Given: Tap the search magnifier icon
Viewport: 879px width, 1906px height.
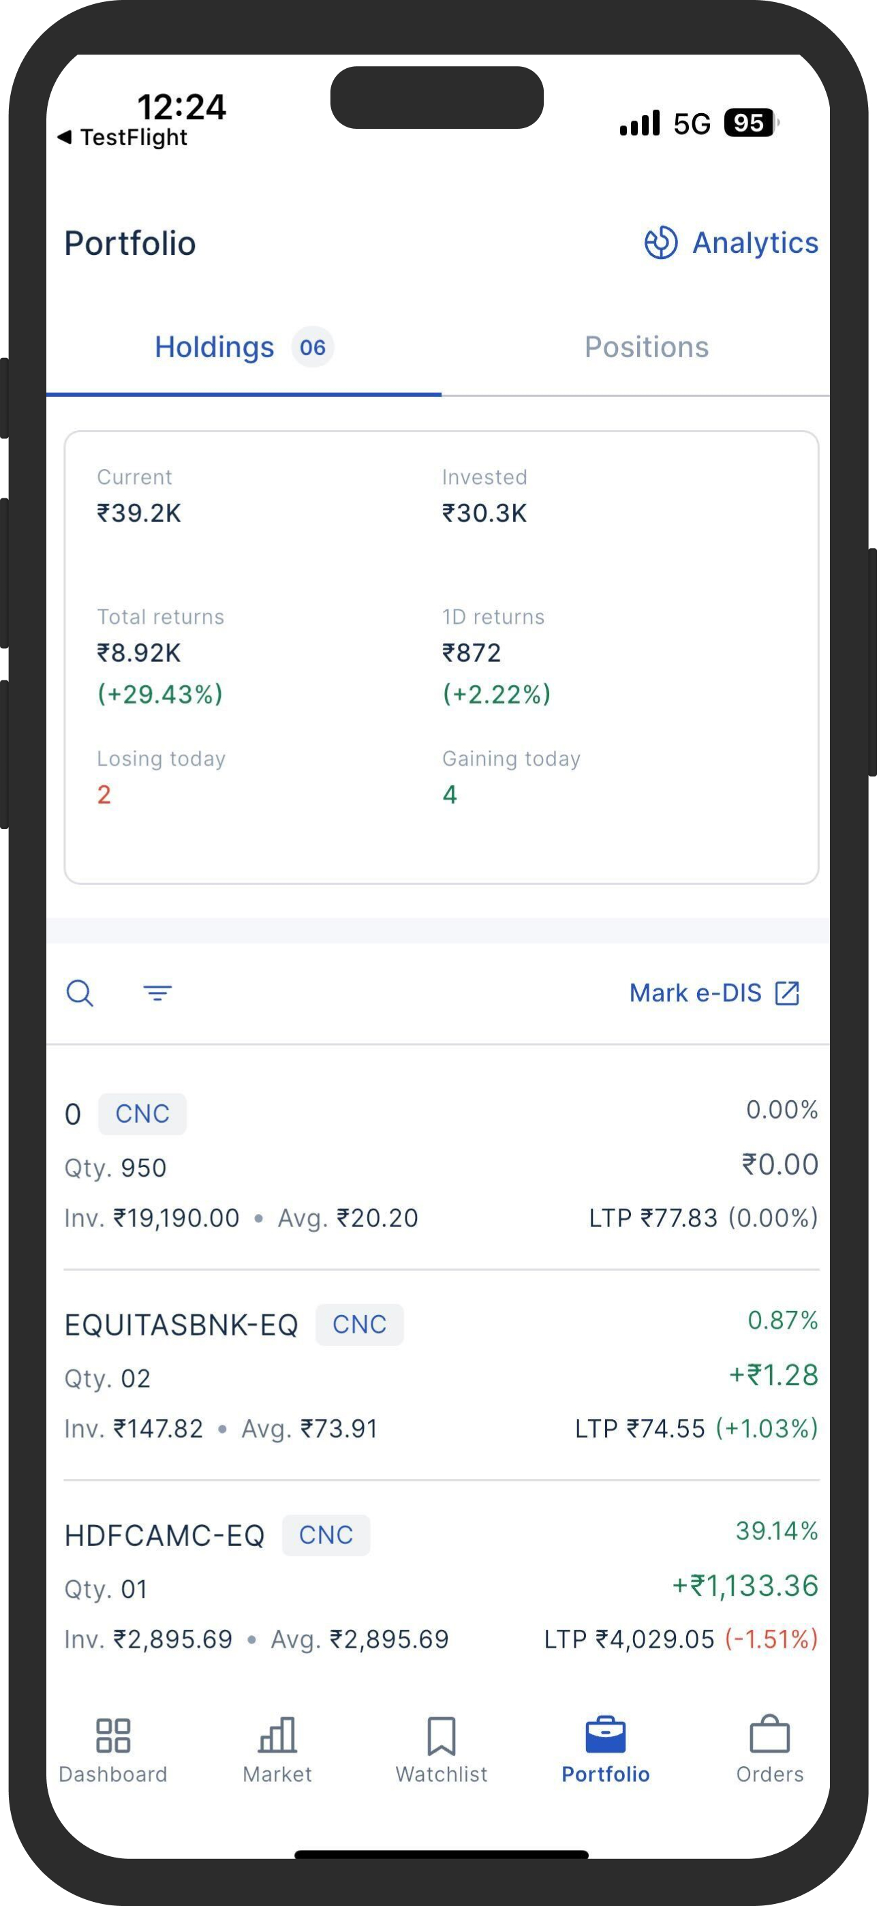Looking at the screenshot, I should coord(80,993).
